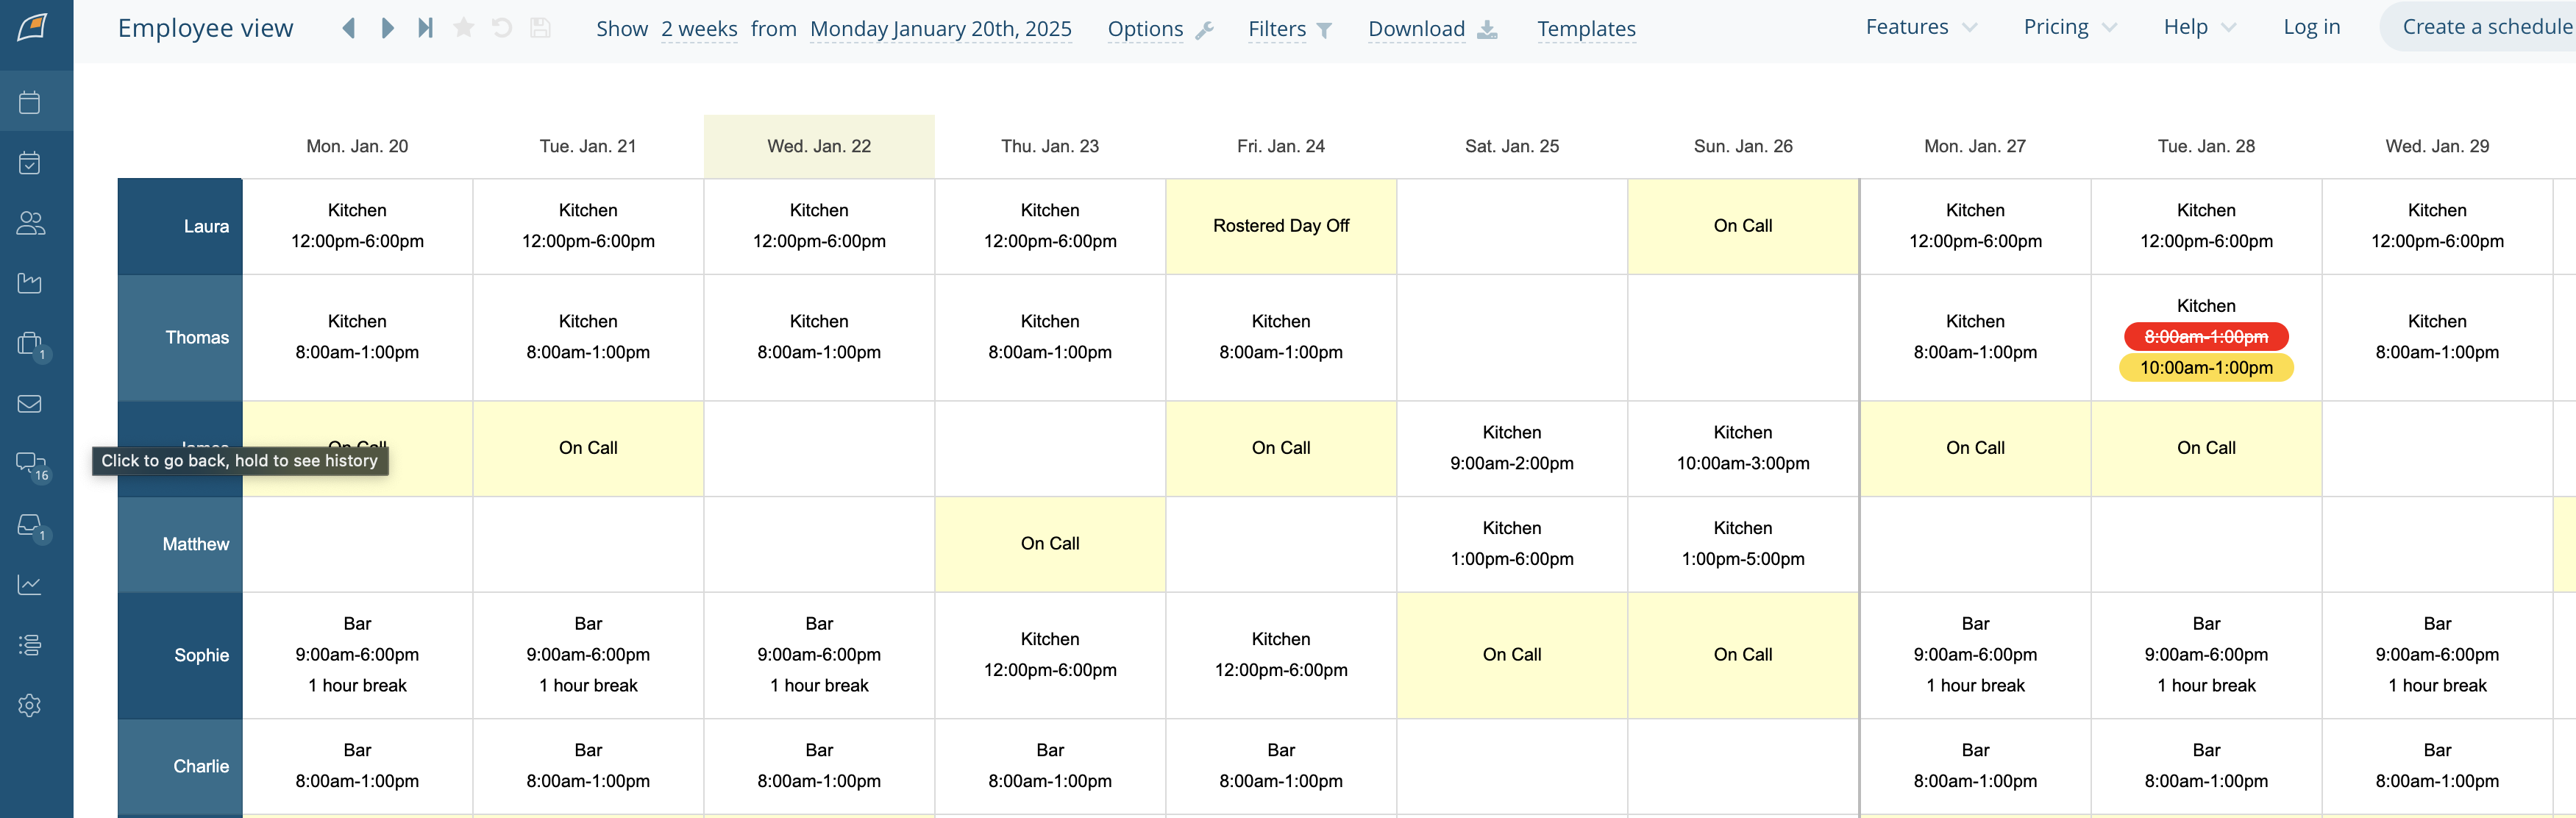The height and width of the screenshot is (818, 2576).
Task: Open the Templates link
Action: (1586, 29)
